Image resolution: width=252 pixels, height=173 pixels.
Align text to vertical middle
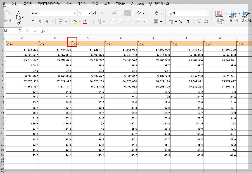tap(121, 13)
